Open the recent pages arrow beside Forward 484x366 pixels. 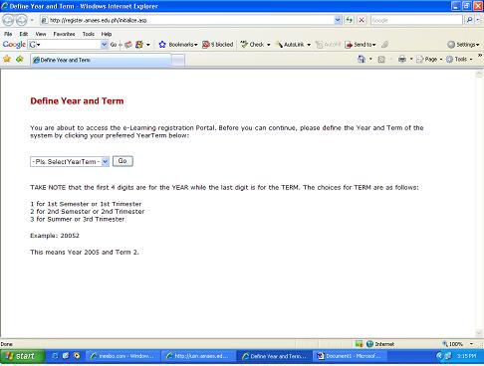(32, 20)
